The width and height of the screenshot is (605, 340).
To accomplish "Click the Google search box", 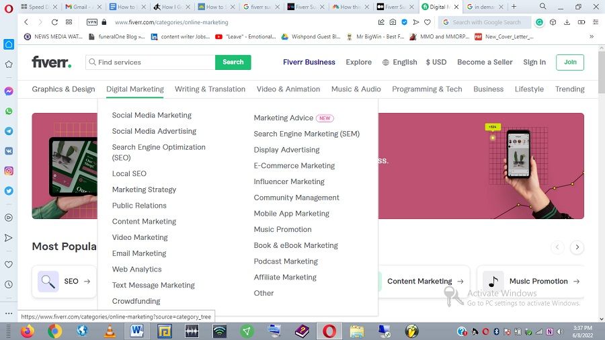I will [485, 22].
